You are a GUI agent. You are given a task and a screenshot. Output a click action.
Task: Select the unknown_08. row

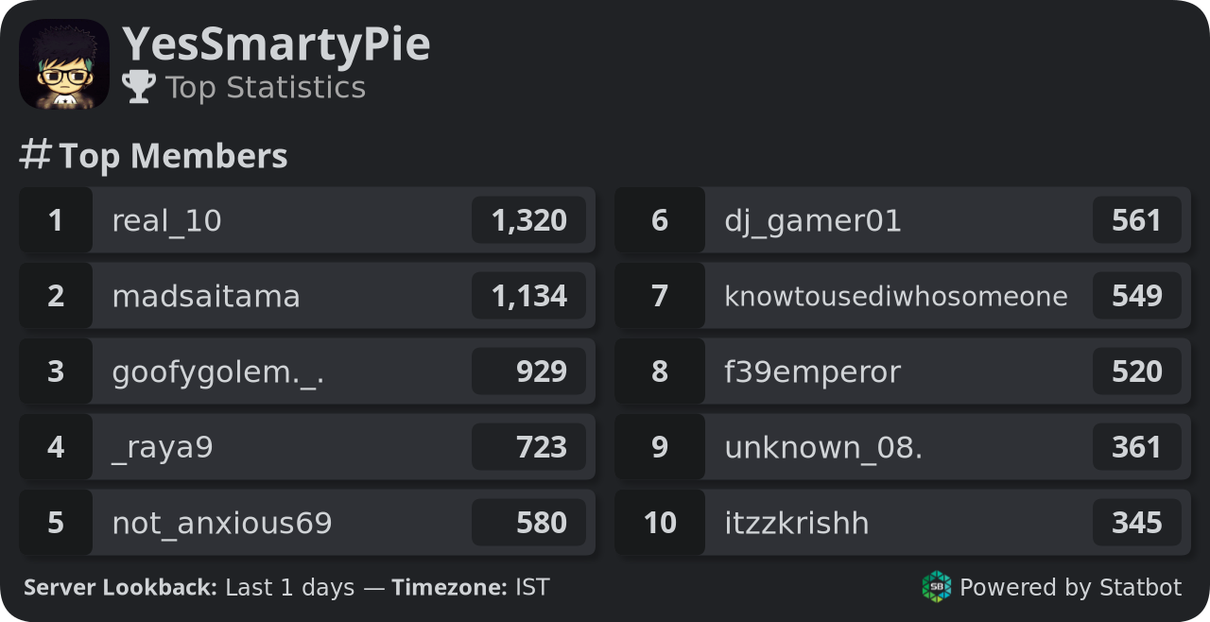click(x=903, y=447)
